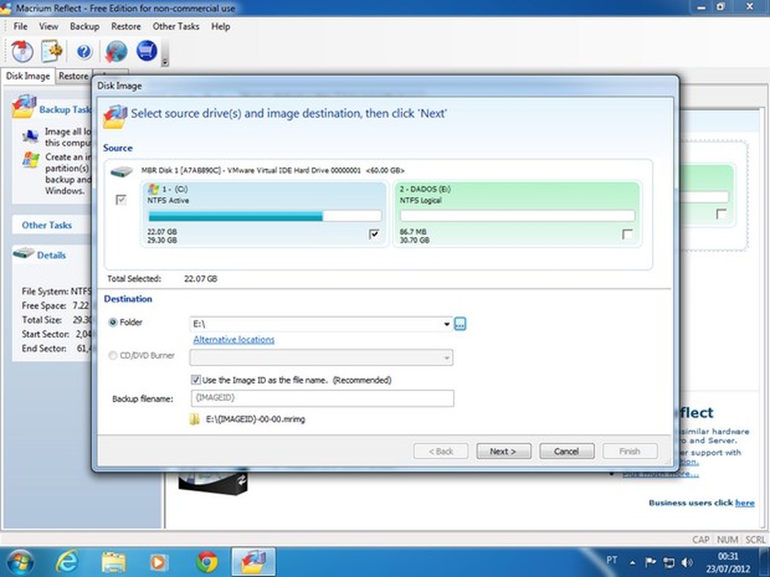The image size is (770, 577).
Task: Toggle Use the Image ID as file name
Action: pos(196,380)
